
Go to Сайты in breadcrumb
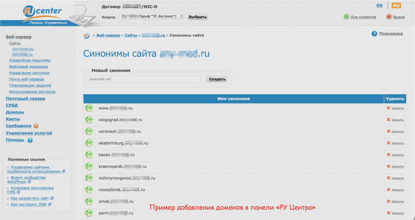[x=131, y=35]
